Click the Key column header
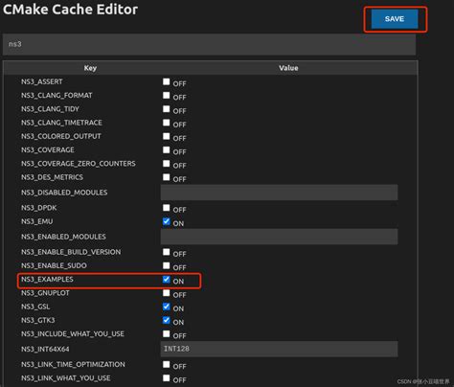Image resolution: width=454 pixels, height=387 pixels. (90, 68)
